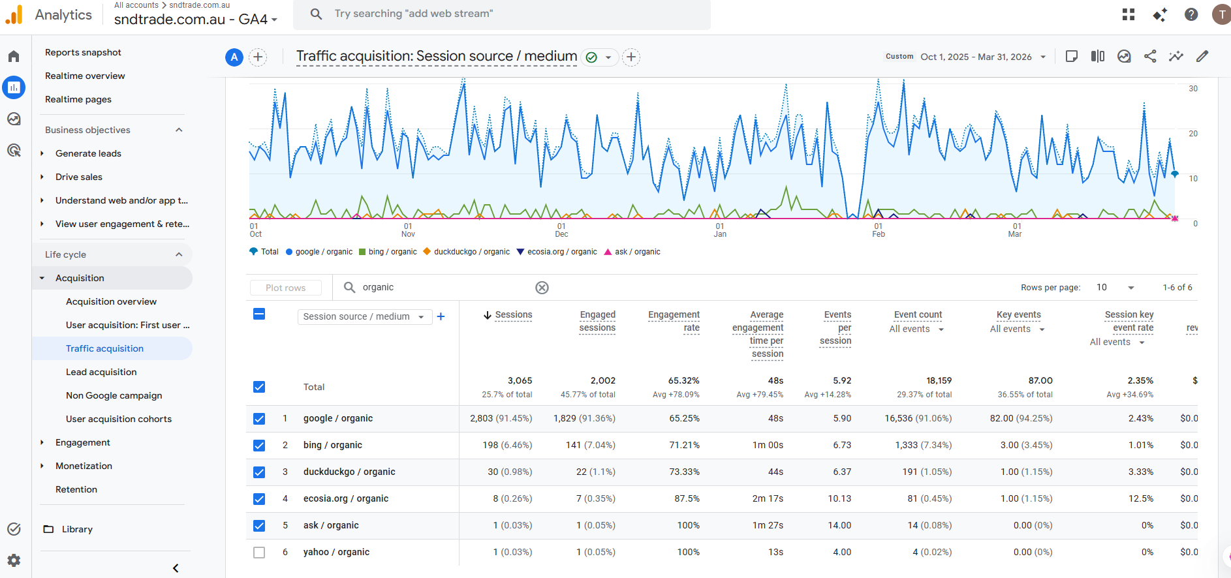Click the Analytics logo
Viewport: 1231px width, 578px height.
pos(14,14)
